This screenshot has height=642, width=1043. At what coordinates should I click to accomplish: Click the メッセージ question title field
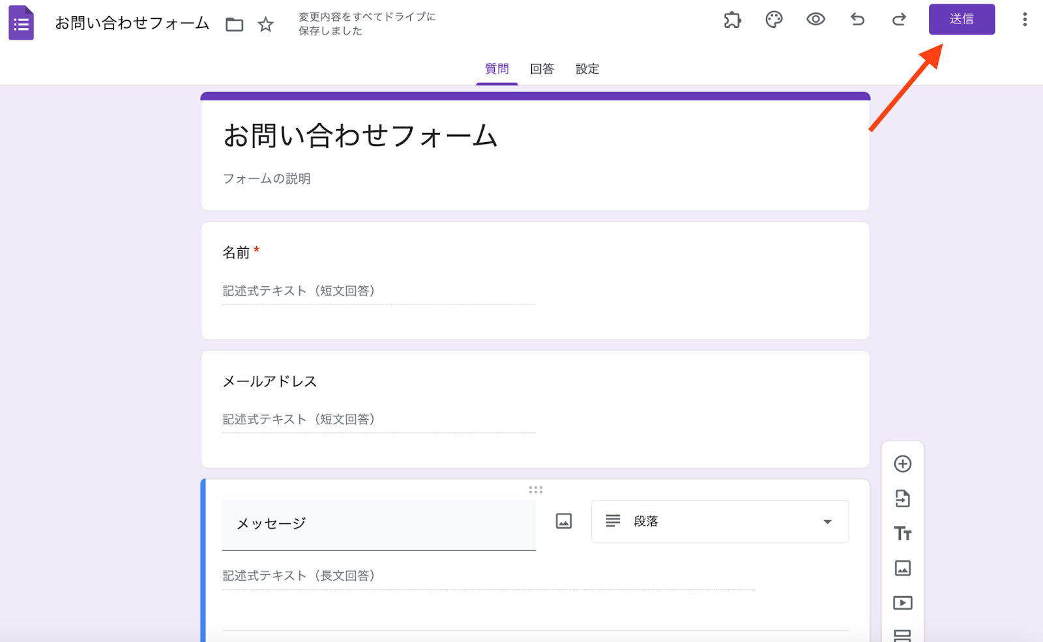pos(378,523)
